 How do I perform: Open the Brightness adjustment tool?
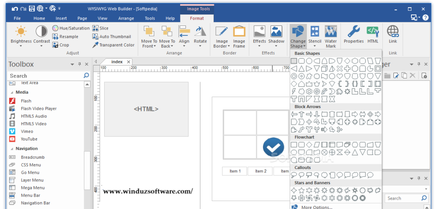(21, 36)
